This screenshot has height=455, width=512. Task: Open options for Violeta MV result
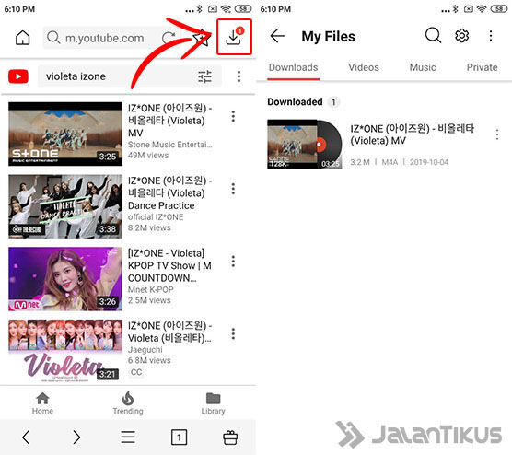[233, 116]
